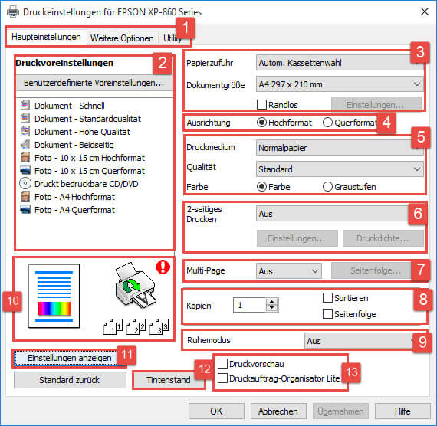Click the Dokument - Standardqualität preset icon
The image size is (437, 426).
[x=25, y=119]
